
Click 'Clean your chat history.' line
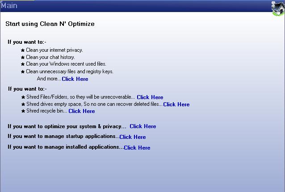(50, 57)
